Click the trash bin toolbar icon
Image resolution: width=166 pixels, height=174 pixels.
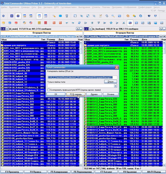67,16
